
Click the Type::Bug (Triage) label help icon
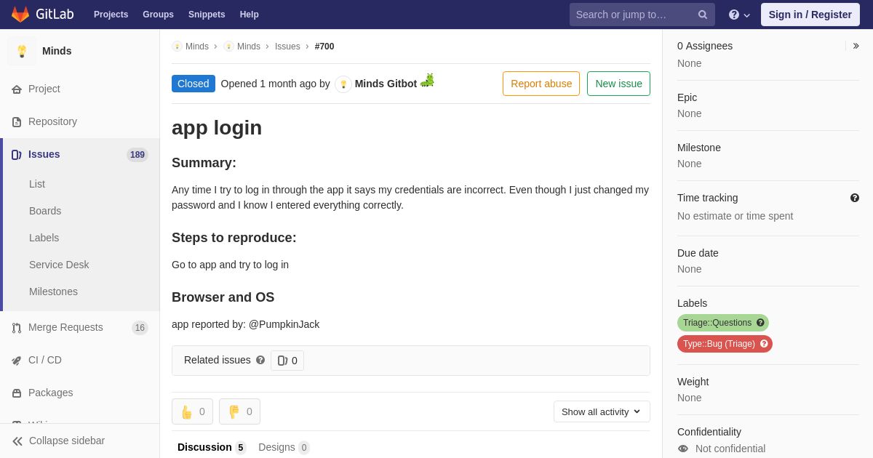coord(764,344)
